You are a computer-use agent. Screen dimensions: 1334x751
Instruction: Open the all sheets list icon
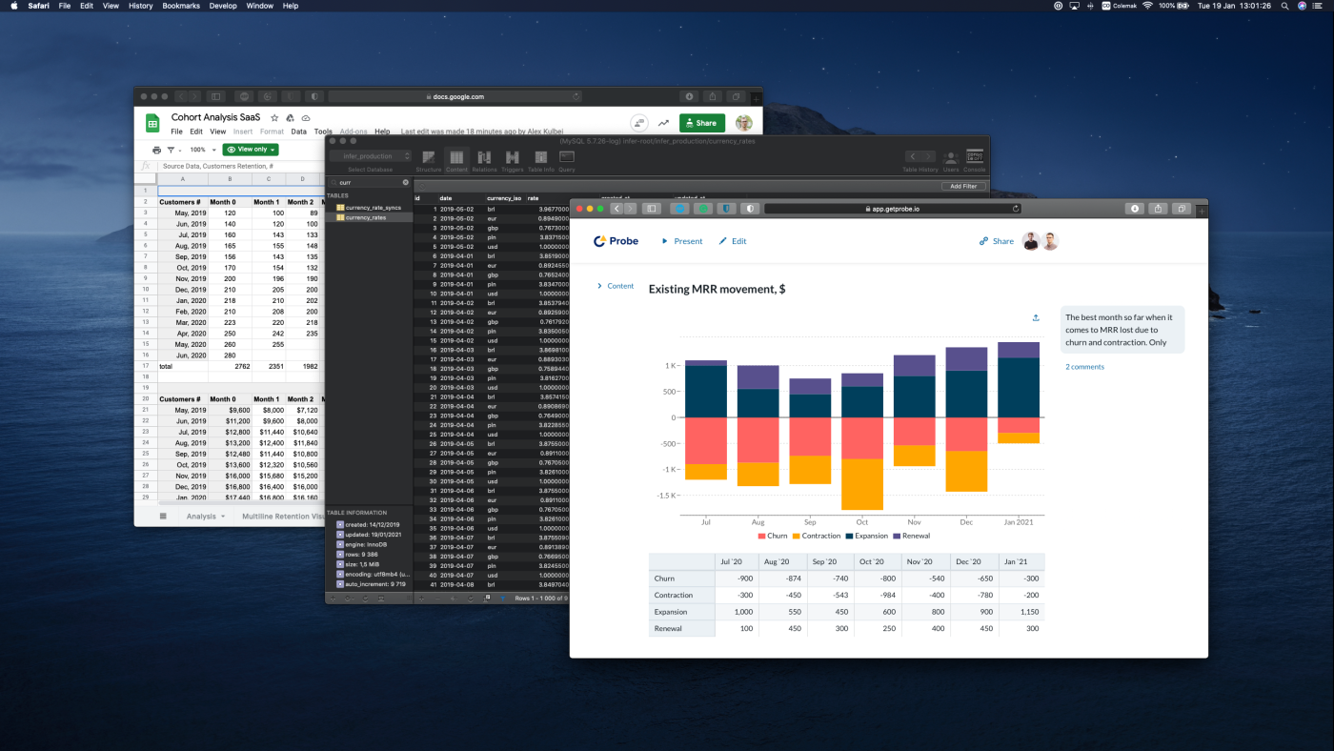(163, 517)
